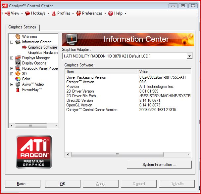The height and width of the screenshot is (194, 201).
Task: Click the Hotkeys icon in toolbar
Action: pos(27,13)
